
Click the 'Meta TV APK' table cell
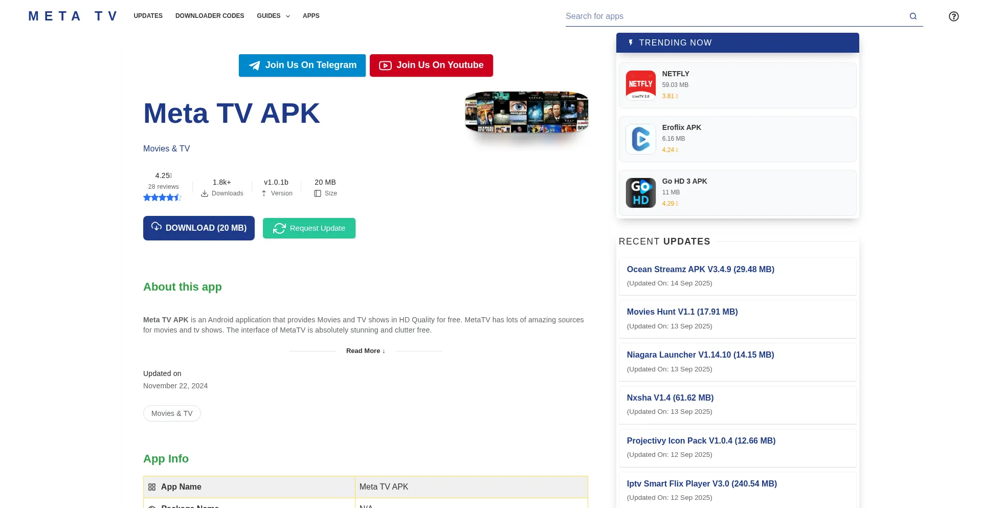tap(471, 487)
